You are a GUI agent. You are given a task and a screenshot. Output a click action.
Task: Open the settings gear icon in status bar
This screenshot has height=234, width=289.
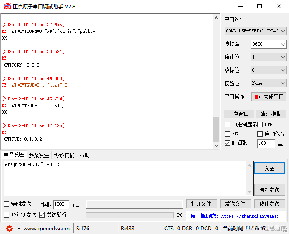9,229
